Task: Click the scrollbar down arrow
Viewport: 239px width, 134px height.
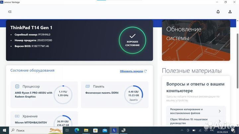Action: [x=237, y=125]
